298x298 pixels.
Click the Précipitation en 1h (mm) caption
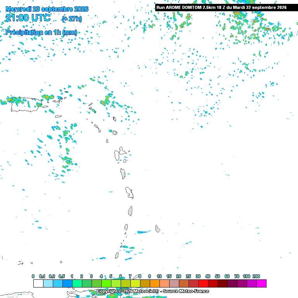pyautogui.click(x=42, y=32)
